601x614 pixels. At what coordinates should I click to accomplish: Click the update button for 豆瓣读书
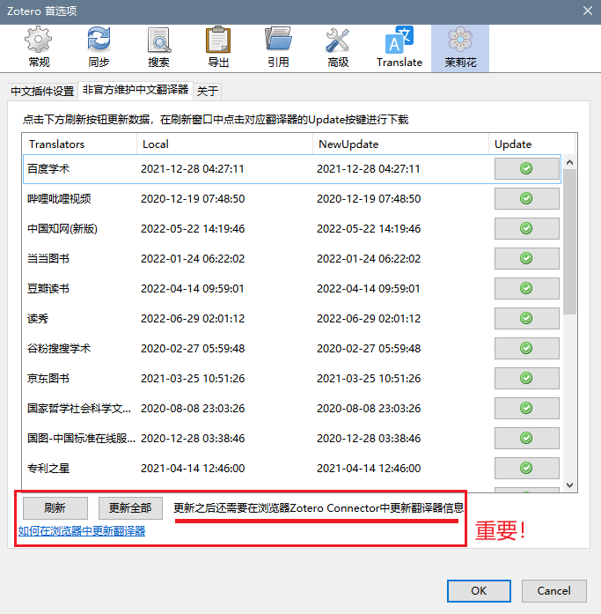tap(526, 288)
